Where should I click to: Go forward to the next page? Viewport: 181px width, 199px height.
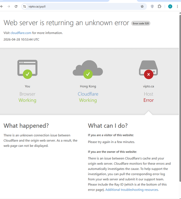(9, 6)
